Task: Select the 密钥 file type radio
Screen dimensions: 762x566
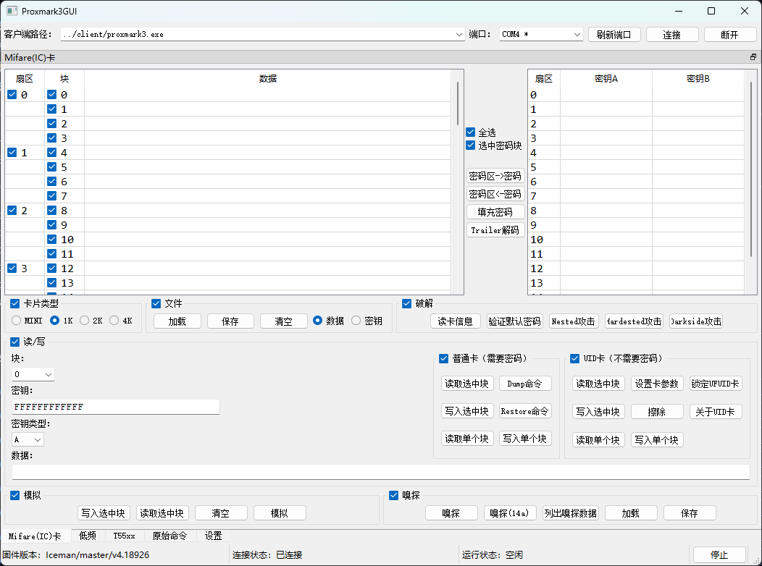Action: [356, 321]
